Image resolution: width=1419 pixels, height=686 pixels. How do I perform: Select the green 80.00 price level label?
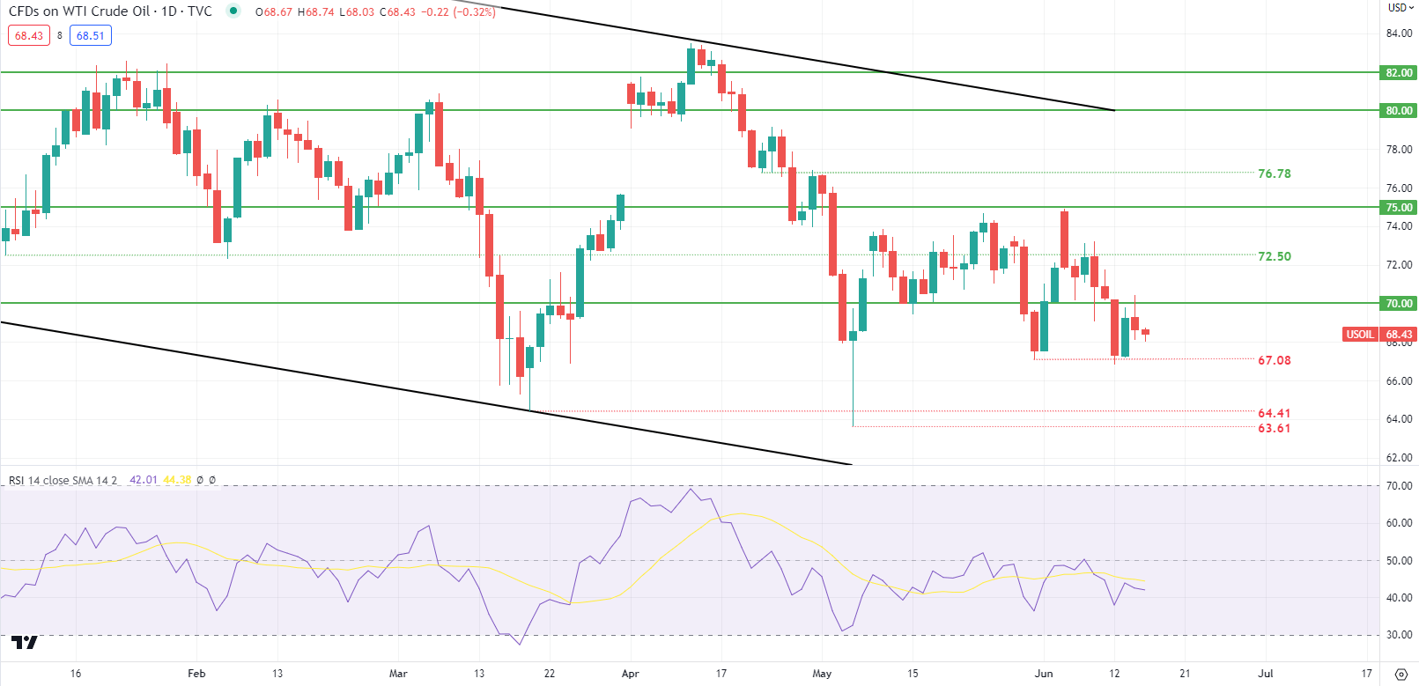pos(1399,110)
